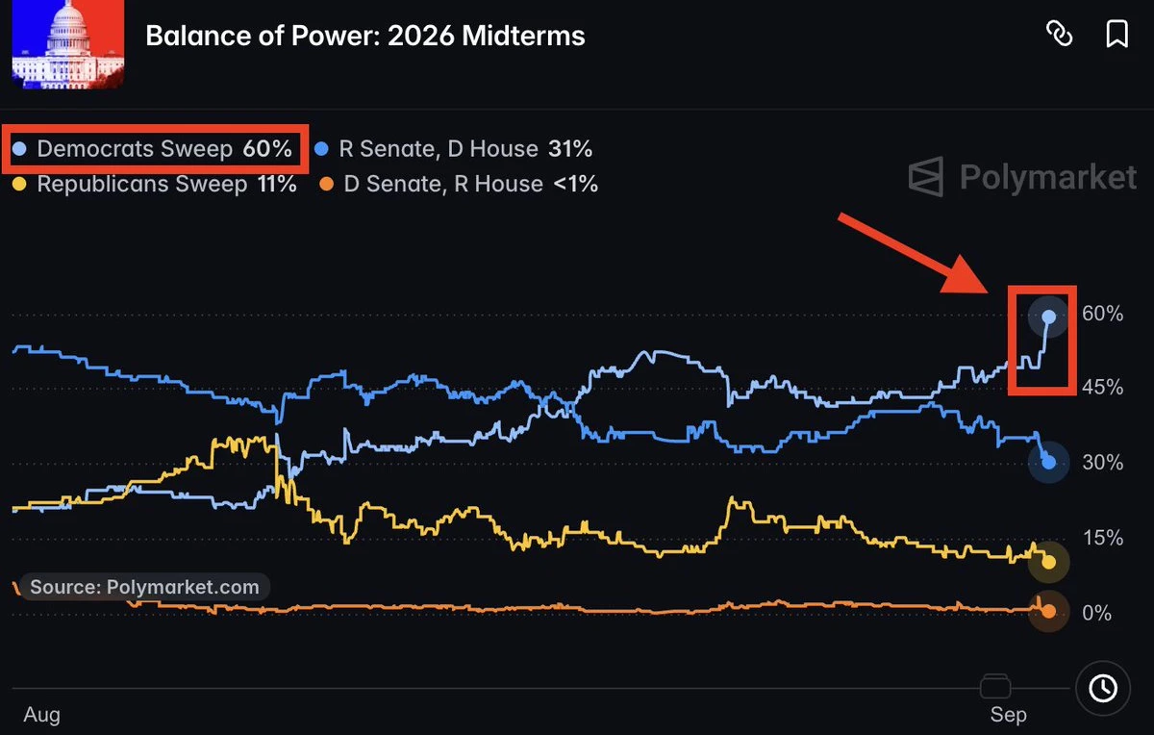Select the orange endpoint dot near 0%
Image resolution: width=1154 pixels, height=735 pixels.
point(1049,611)
